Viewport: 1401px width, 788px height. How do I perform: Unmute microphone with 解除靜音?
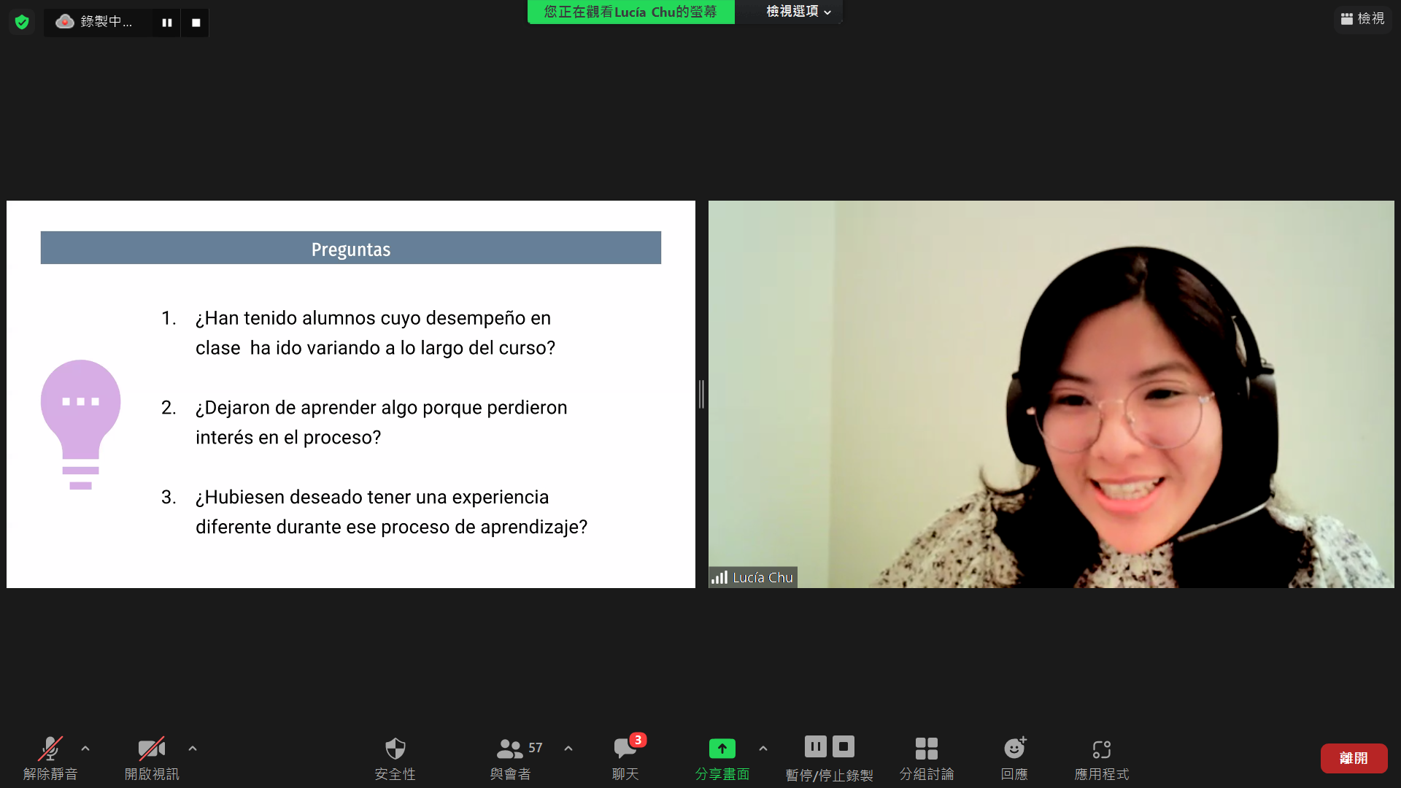[x=50, y=759]
